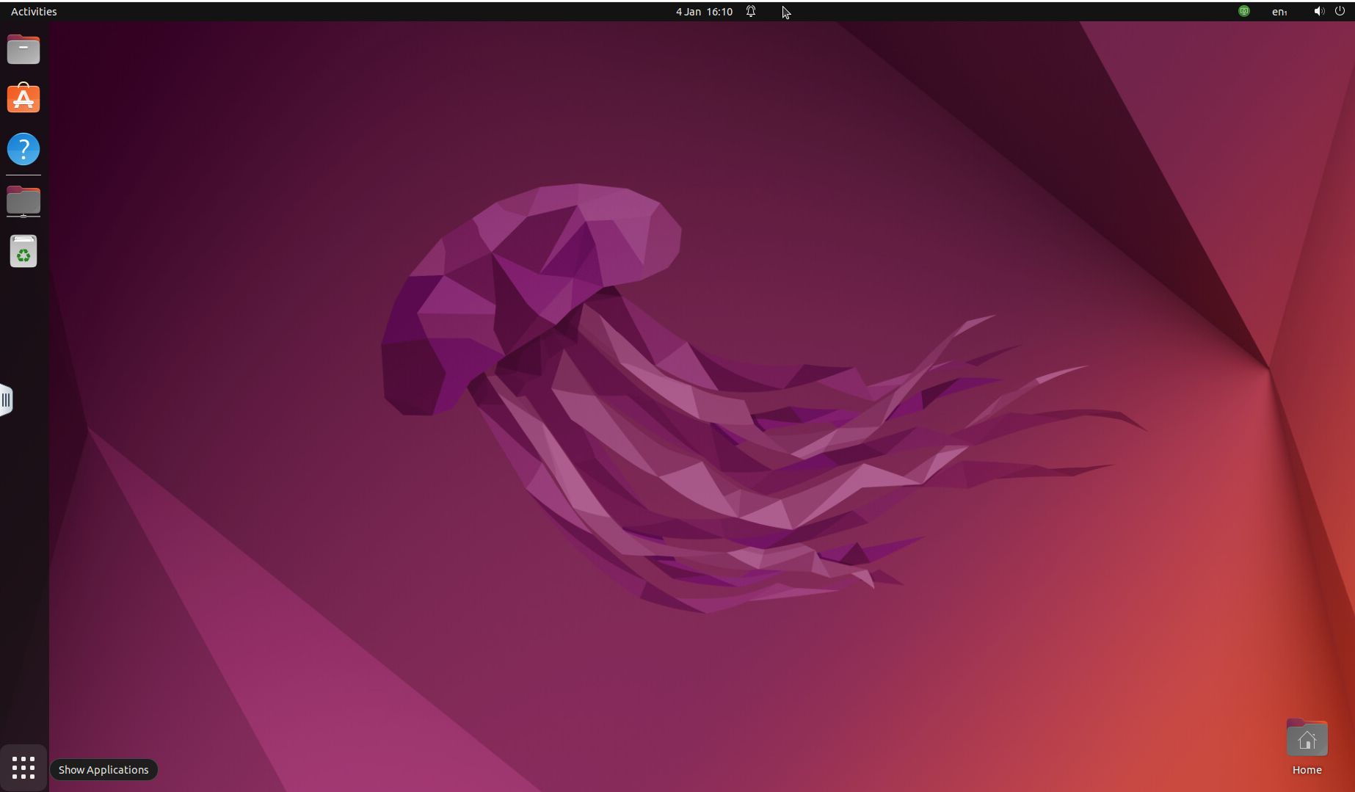Open the power icon system menu

coord(1340,11)
